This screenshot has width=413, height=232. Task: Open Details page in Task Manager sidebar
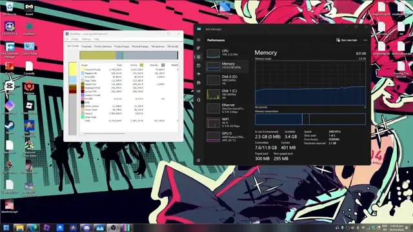click(x=199, y=92)
